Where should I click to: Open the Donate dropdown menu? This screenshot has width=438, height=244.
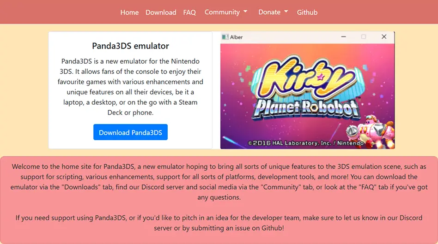coord(273,12)
